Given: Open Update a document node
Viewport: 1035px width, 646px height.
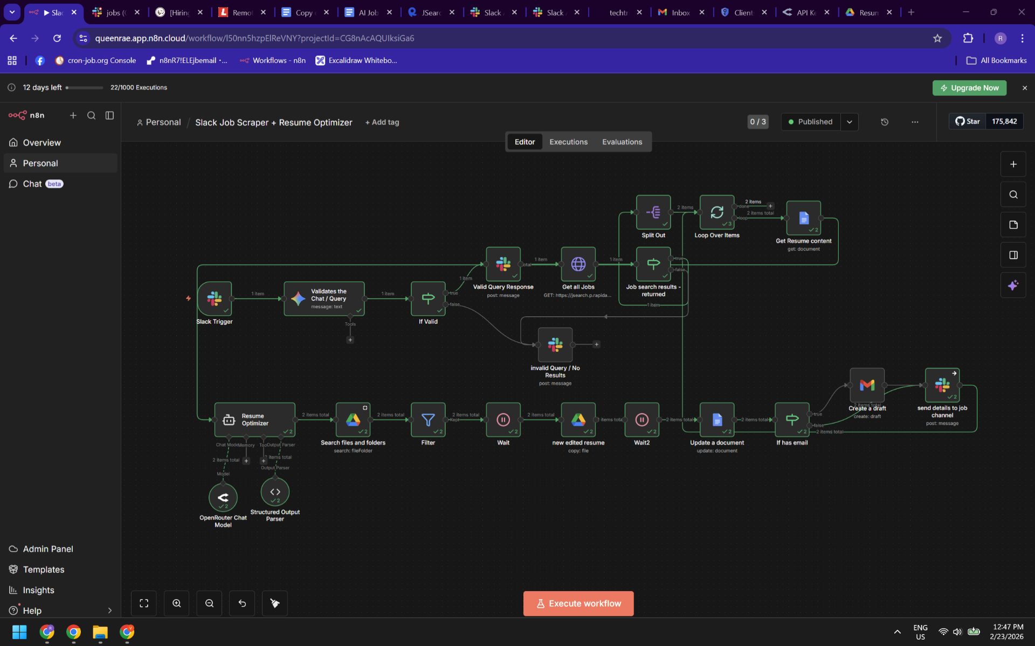Looking at the screenshot, I should coord(716,420).
